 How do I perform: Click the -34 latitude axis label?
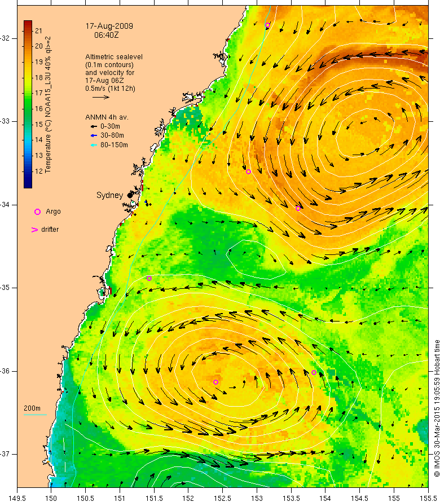[5, 205]
